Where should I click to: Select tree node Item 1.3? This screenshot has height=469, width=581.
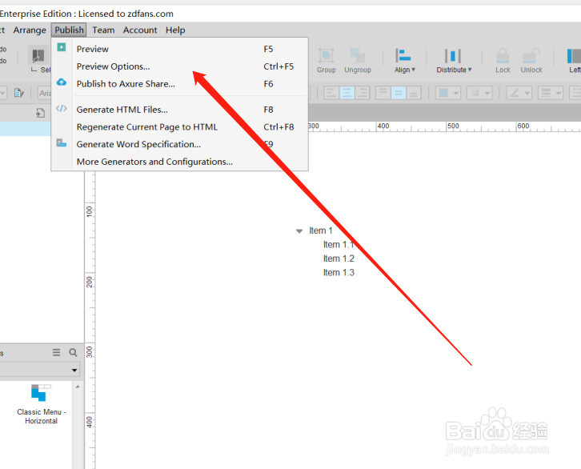point(339,273)
